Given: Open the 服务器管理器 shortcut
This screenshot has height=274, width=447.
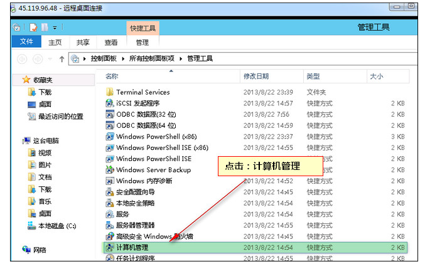Looking at the screenshot, I should (135, 225).
